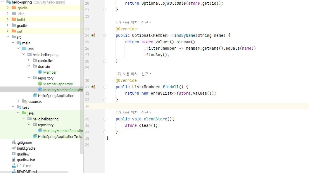Image resolution: width=309 pixels, height=173 pixels.
Task: Click usages hint above findAll
Action: pos(127,74)
